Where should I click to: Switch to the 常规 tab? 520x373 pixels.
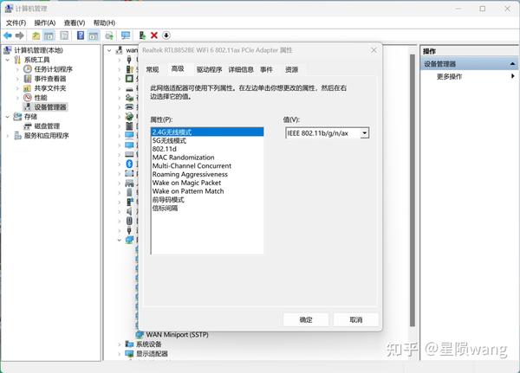click(153, 69)
